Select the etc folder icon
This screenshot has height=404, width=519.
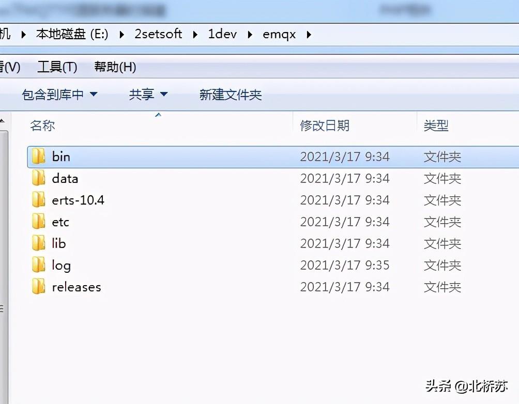[x=39, y=222]
